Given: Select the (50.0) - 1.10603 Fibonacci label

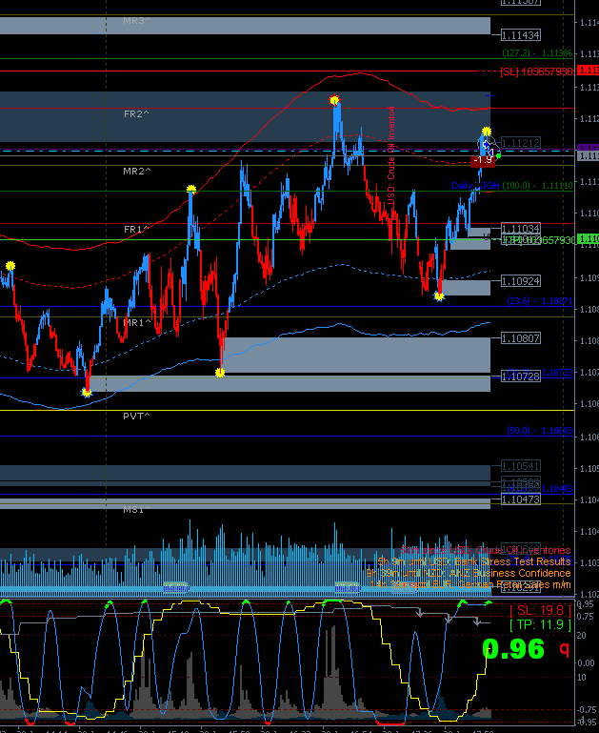Looking at the screenshot, I should [540, 431].
